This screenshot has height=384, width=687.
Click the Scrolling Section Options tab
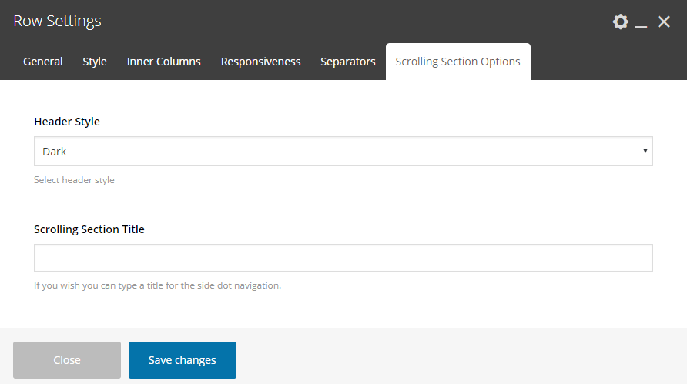457,62
